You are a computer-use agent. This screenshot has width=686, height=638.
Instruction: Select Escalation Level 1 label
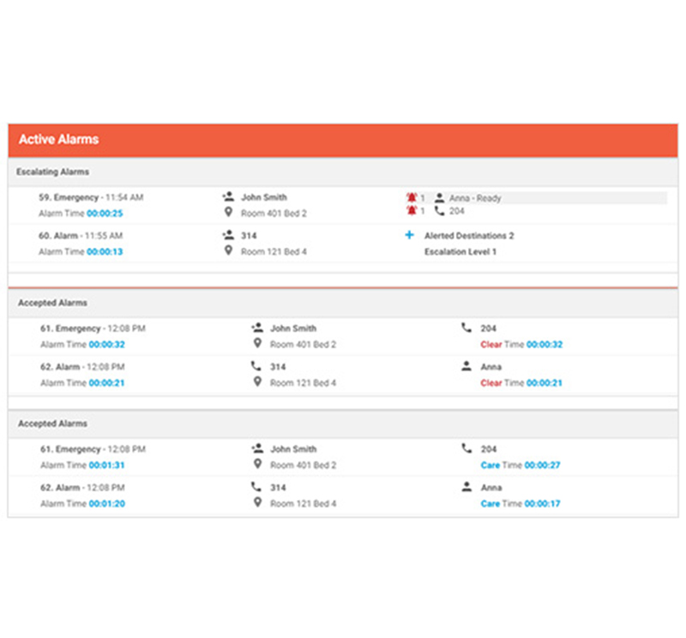(x=460, y=252)
